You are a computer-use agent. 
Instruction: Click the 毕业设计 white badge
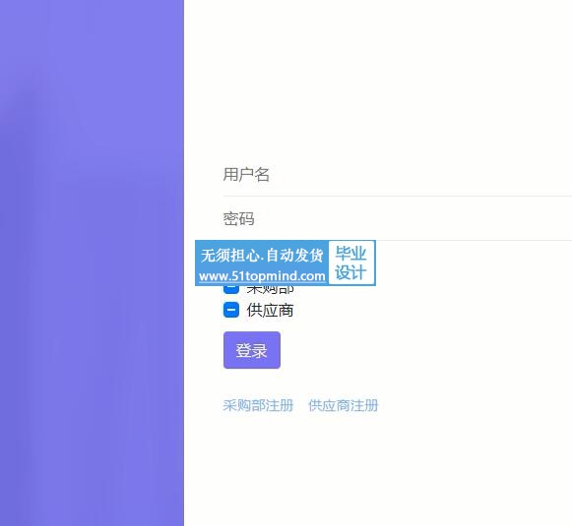[351, 263]
